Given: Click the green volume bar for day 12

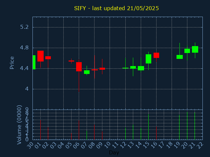Looking at the screenshot, I should coord(125,134).
